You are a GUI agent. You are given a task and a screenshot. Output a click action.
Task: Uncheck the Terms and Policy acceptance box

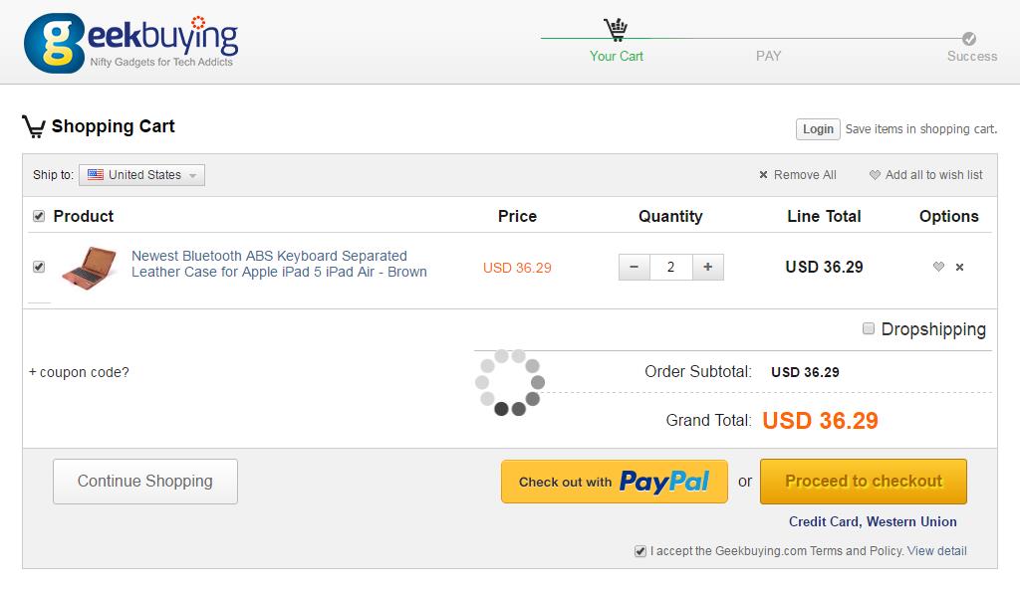tap(638, 550)
